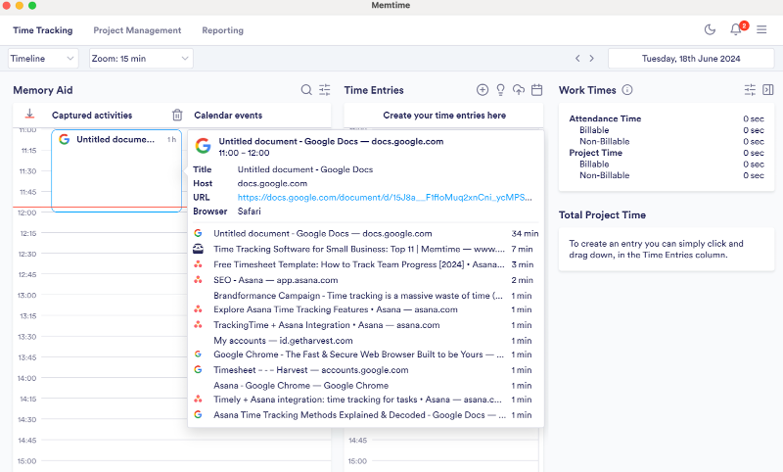Adjust Work Times settings sliders icon
Viewport: 783px width, 472px height.
(750, 90)
